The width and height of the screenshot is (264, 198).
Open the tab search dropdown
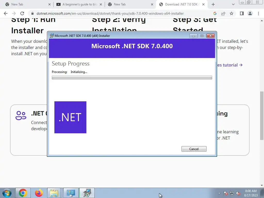pyautogui.click(x=233, y=4)
